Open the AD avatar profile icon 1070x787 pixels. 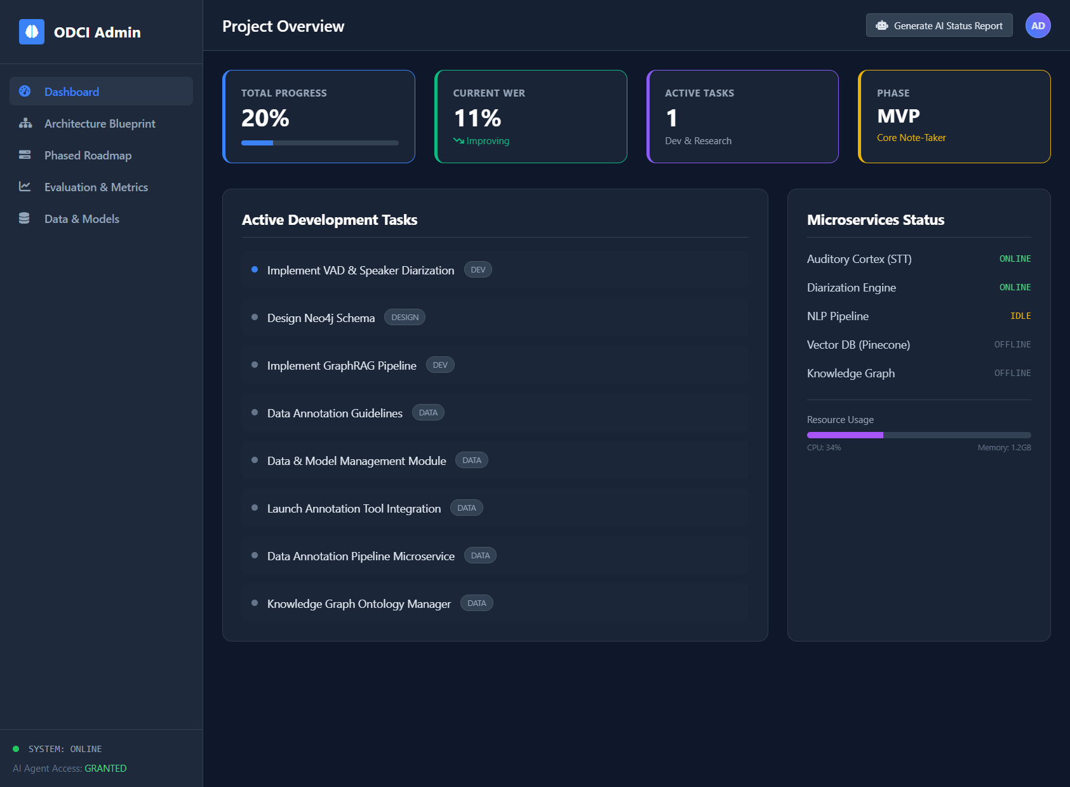click(1038, 25)
